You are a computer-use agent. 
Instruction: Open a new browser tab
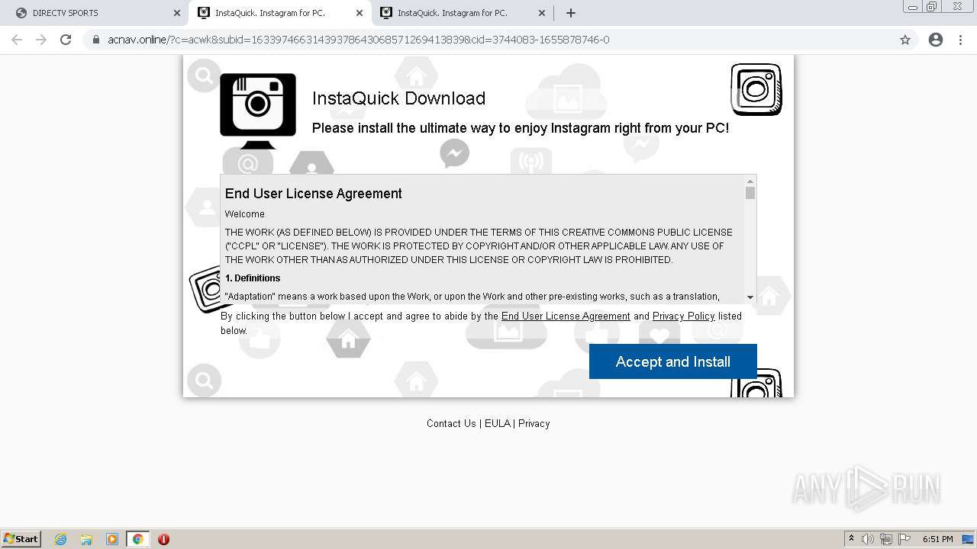(570, 13)
